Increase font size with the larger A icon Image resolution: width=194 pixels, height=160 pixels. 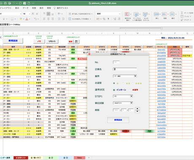click(33, 13)
